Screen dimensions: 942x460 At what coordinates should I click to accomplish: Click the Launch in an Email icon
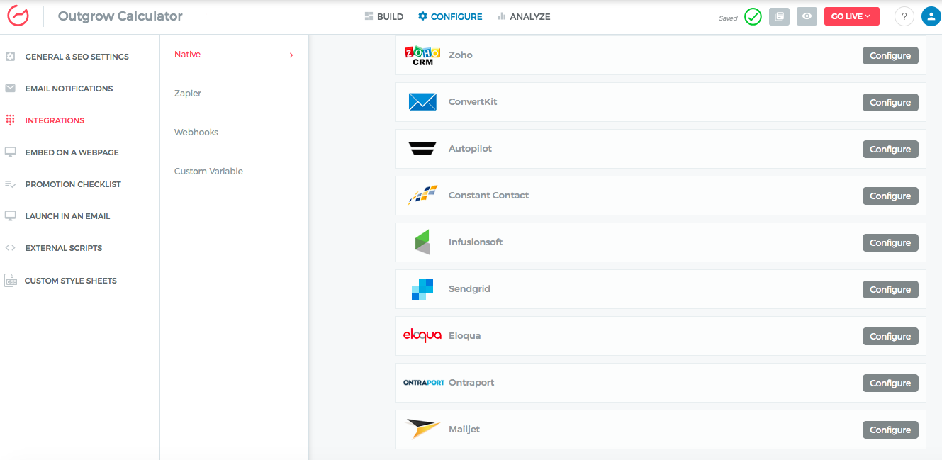click(10, 216)
